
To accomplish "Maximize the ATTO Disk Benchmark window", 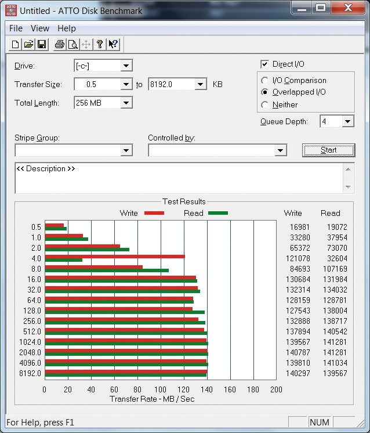I will [x=321, y=8].
